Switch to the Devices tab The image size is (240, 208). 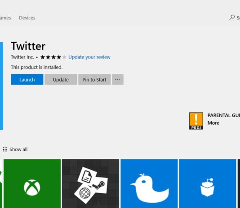click(27, 18)
